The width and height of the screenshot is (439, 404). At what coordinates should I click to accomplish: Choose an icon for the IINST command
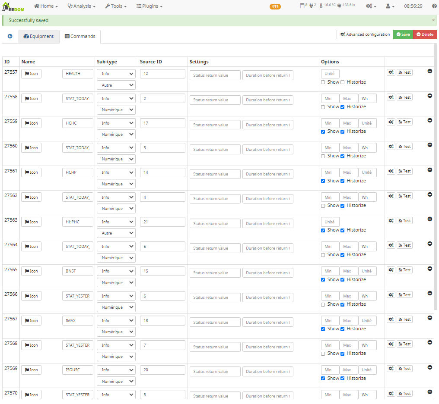pos(31,271)
